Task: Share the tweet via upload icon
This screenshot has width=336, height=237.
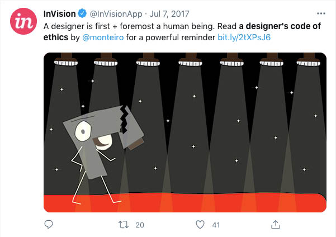Action: click(276, 225)
